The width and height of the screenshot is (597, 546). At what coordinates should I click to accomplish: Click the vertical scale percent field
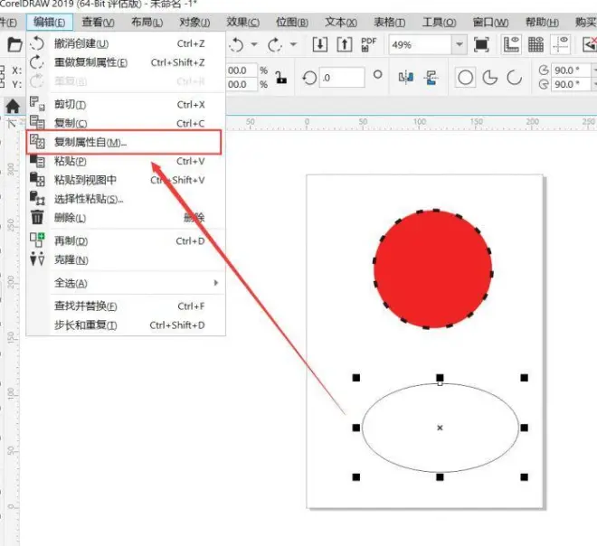[x=242, y=84]
